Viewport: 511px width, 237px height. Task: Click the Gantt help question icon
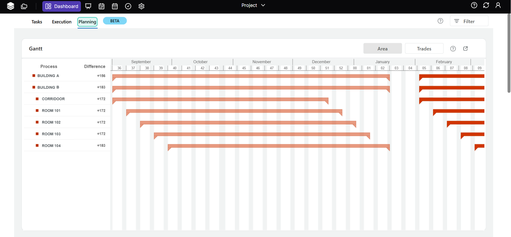point(453,49)
